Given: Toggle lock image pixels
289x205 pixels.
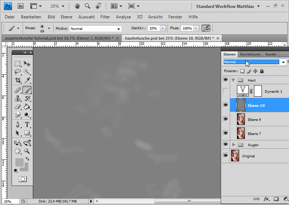Looking at the screenshot, I should [249, 71].
